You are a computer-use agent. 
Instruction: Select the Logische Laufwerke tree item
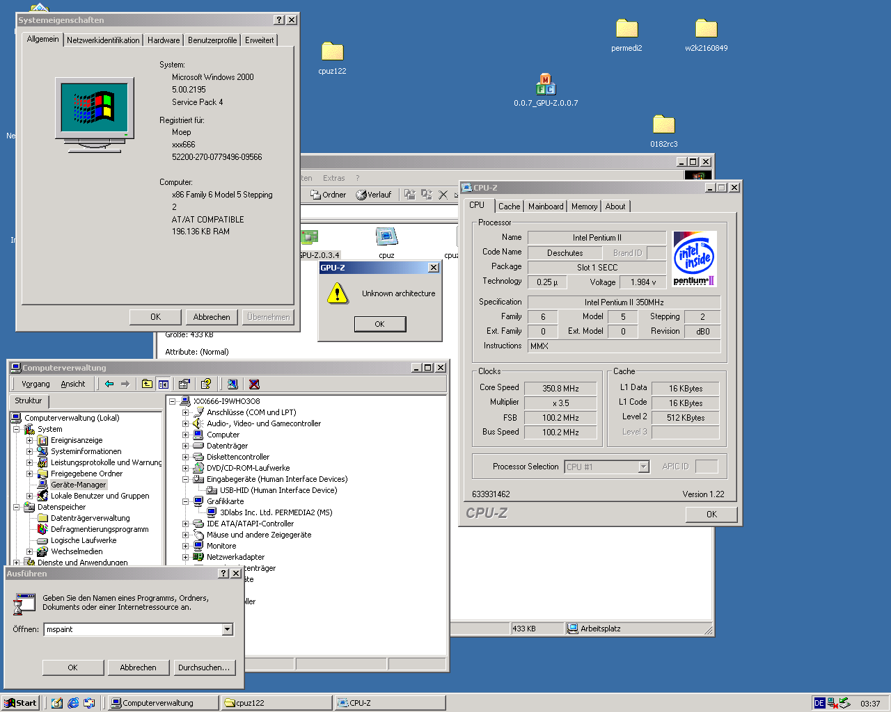click(84, 540)
